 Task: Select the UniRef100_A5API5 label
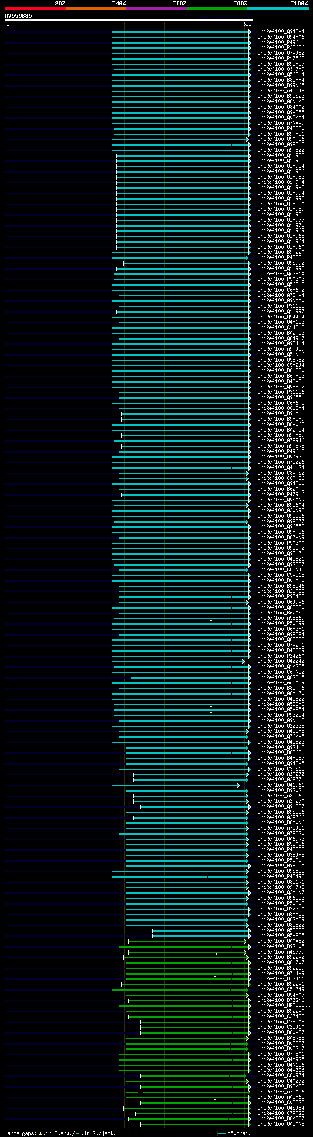tap(281, 936)
